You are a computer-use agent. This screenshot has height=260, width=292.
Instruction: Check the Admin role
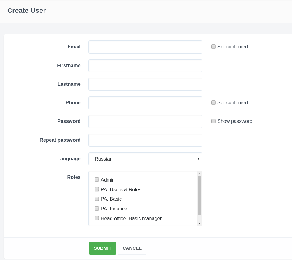[97, 179]
